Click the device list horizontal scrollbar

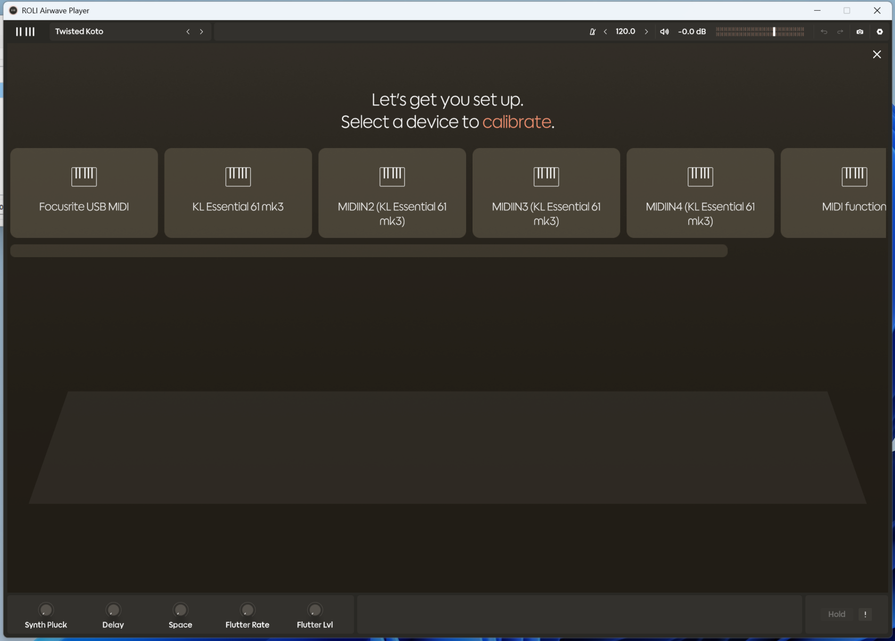click(369, 251)
